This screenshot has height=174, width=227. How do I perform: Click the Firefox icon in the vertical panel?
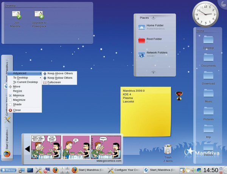pos(7,154)
